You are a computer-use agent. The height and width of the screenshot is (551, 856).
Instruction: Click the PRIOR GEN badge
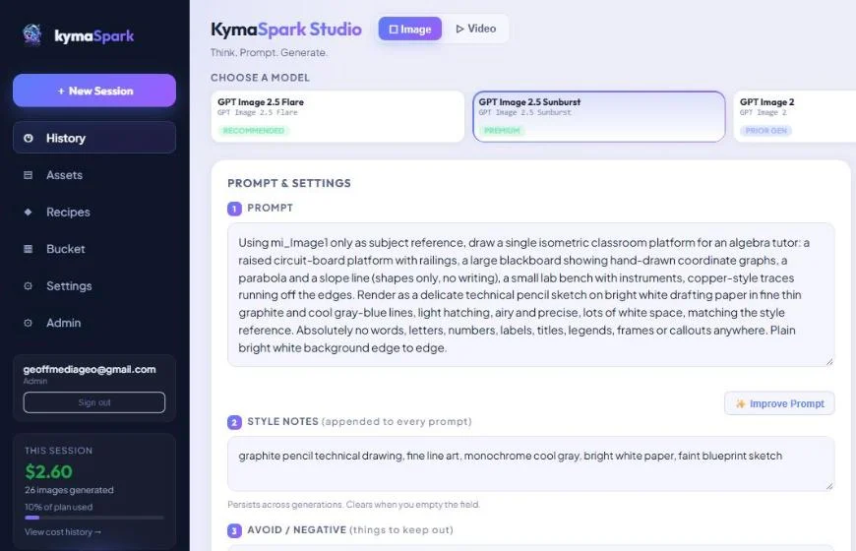point(765,131)
